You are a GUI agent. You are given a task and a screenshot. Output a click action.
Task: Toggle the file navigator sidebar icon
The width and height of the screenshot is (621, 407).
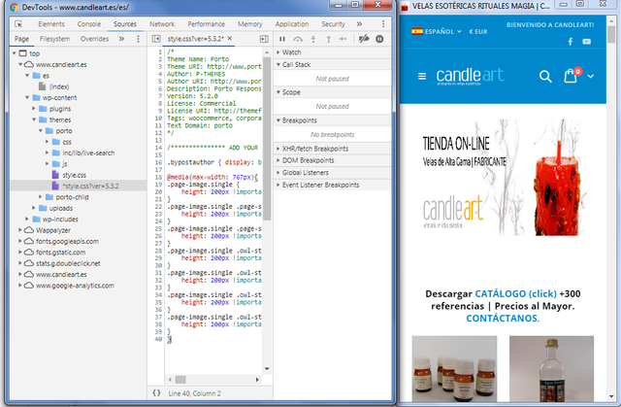coord(156,39)
